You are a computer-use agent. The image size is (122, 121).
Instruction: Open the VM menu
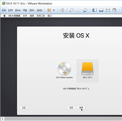point(25,10)
